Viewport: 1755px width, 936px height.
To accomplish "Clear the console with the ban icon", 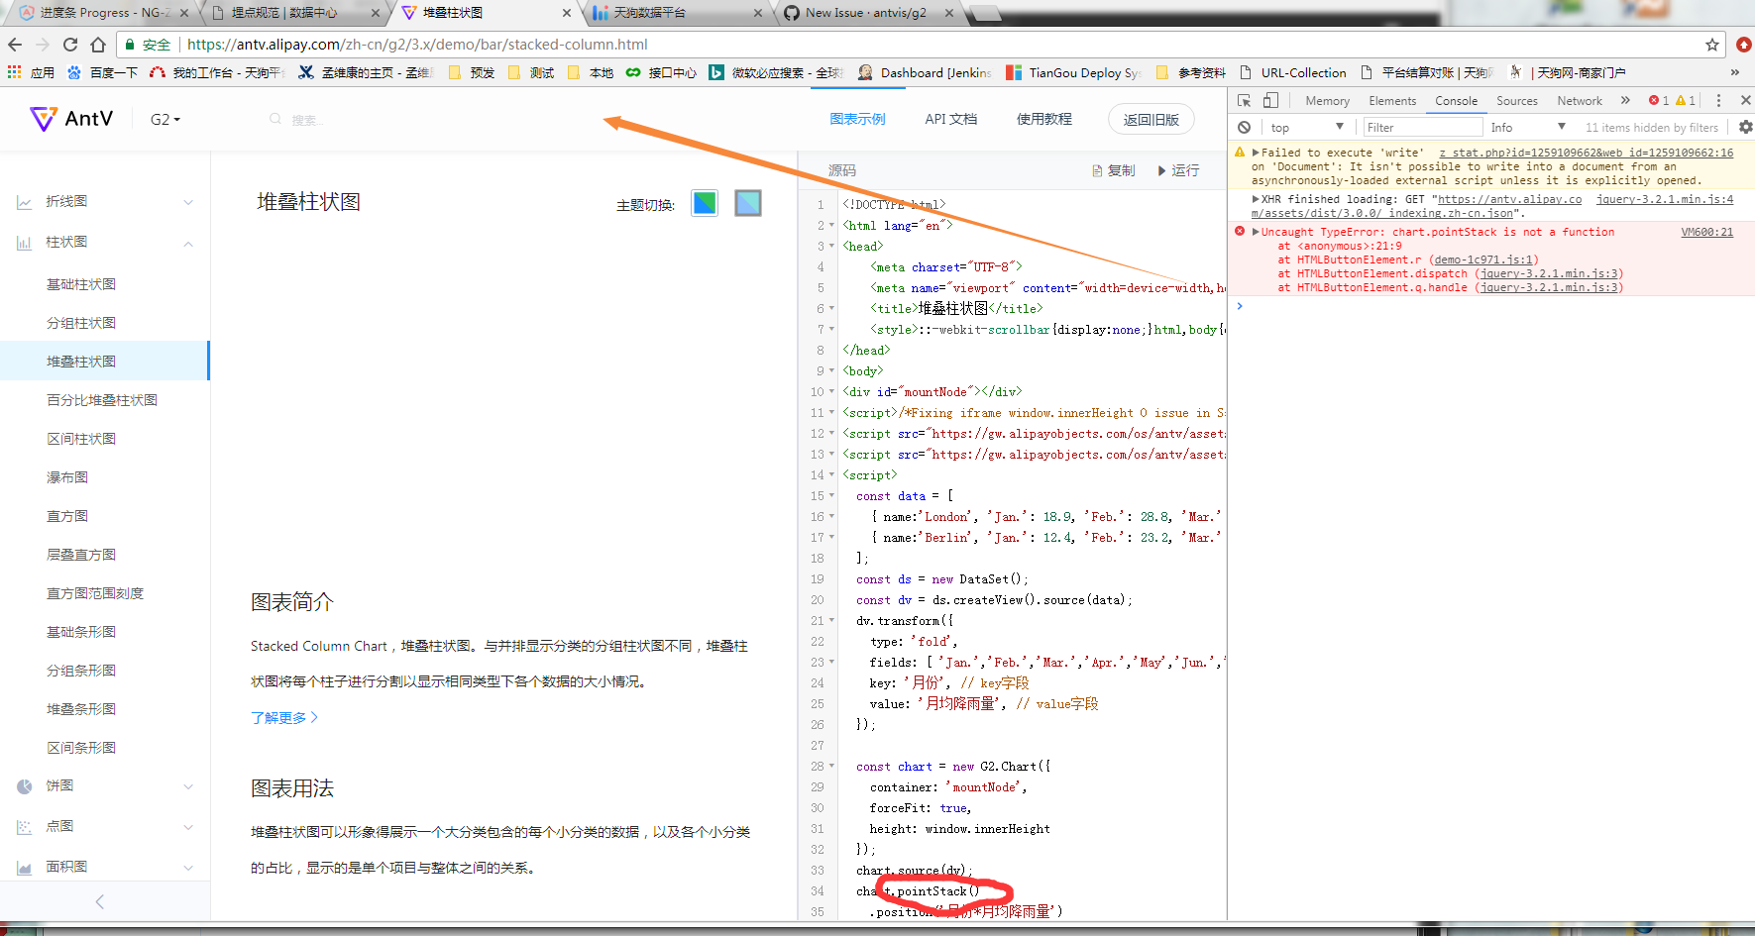I will 1244,127.
